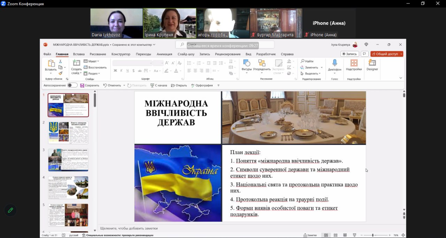Viewport: 446px width, 238px height.
Task: Open the Заменить dropdown arrow
Action: point(322,68)
